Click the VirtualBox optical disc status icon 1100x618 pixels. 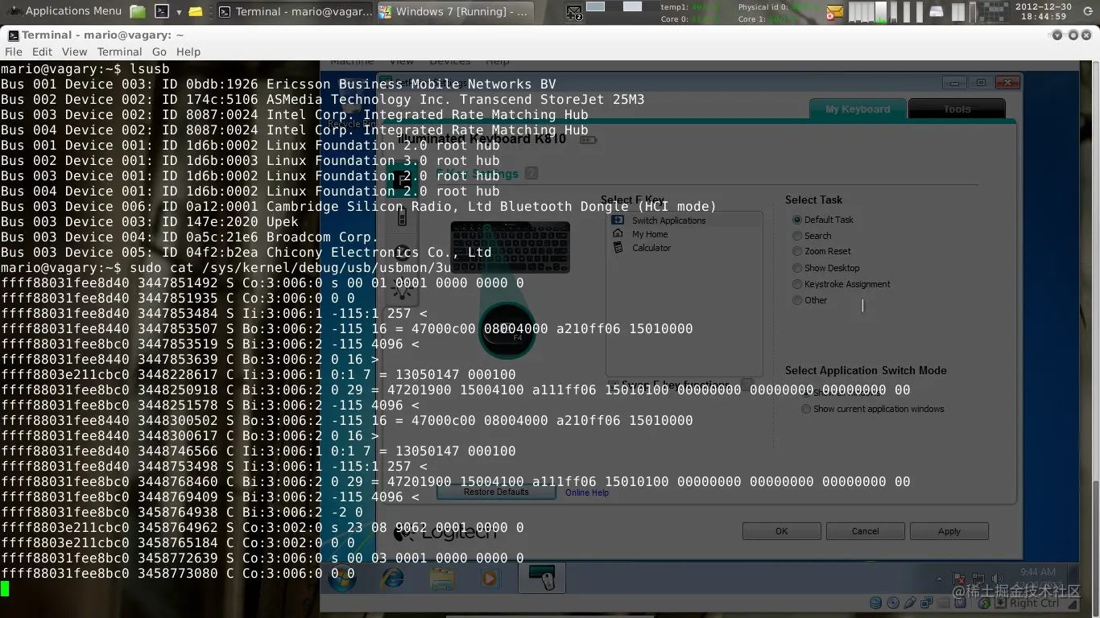(893, 603)
